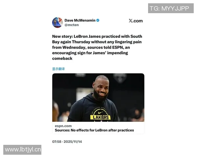Click the tweet text about South Bay
Screen dimensions: 197x158
(x=97, y=47)
